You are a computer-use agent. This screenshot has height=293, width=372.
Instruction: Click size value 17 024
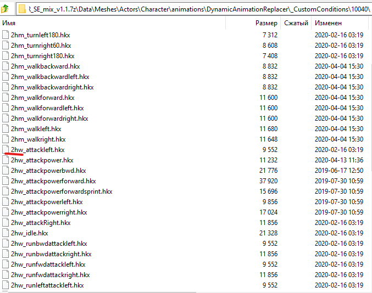point(268,212)
